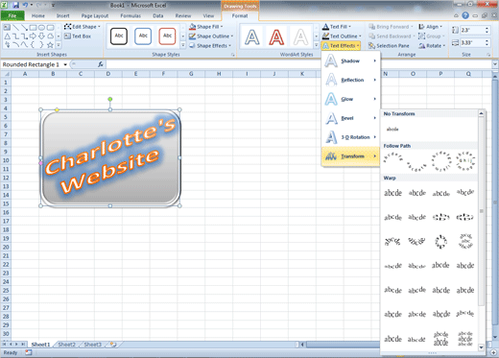499x358 pixels.
Task: Click the transform gallery scroll down arrow
Action: pos(481,347)
